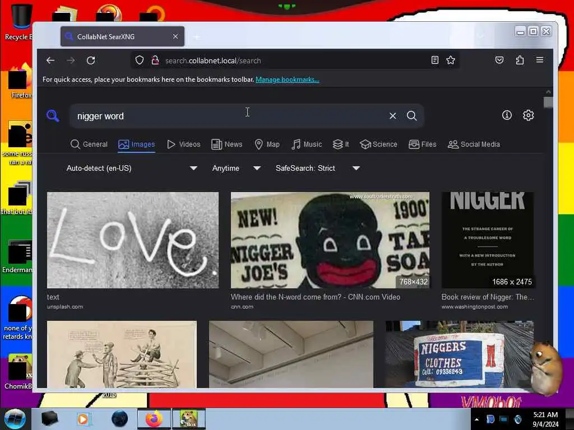Submit search with the magnifier button
This screenshot has height=430, width=574.
point(412,116)
